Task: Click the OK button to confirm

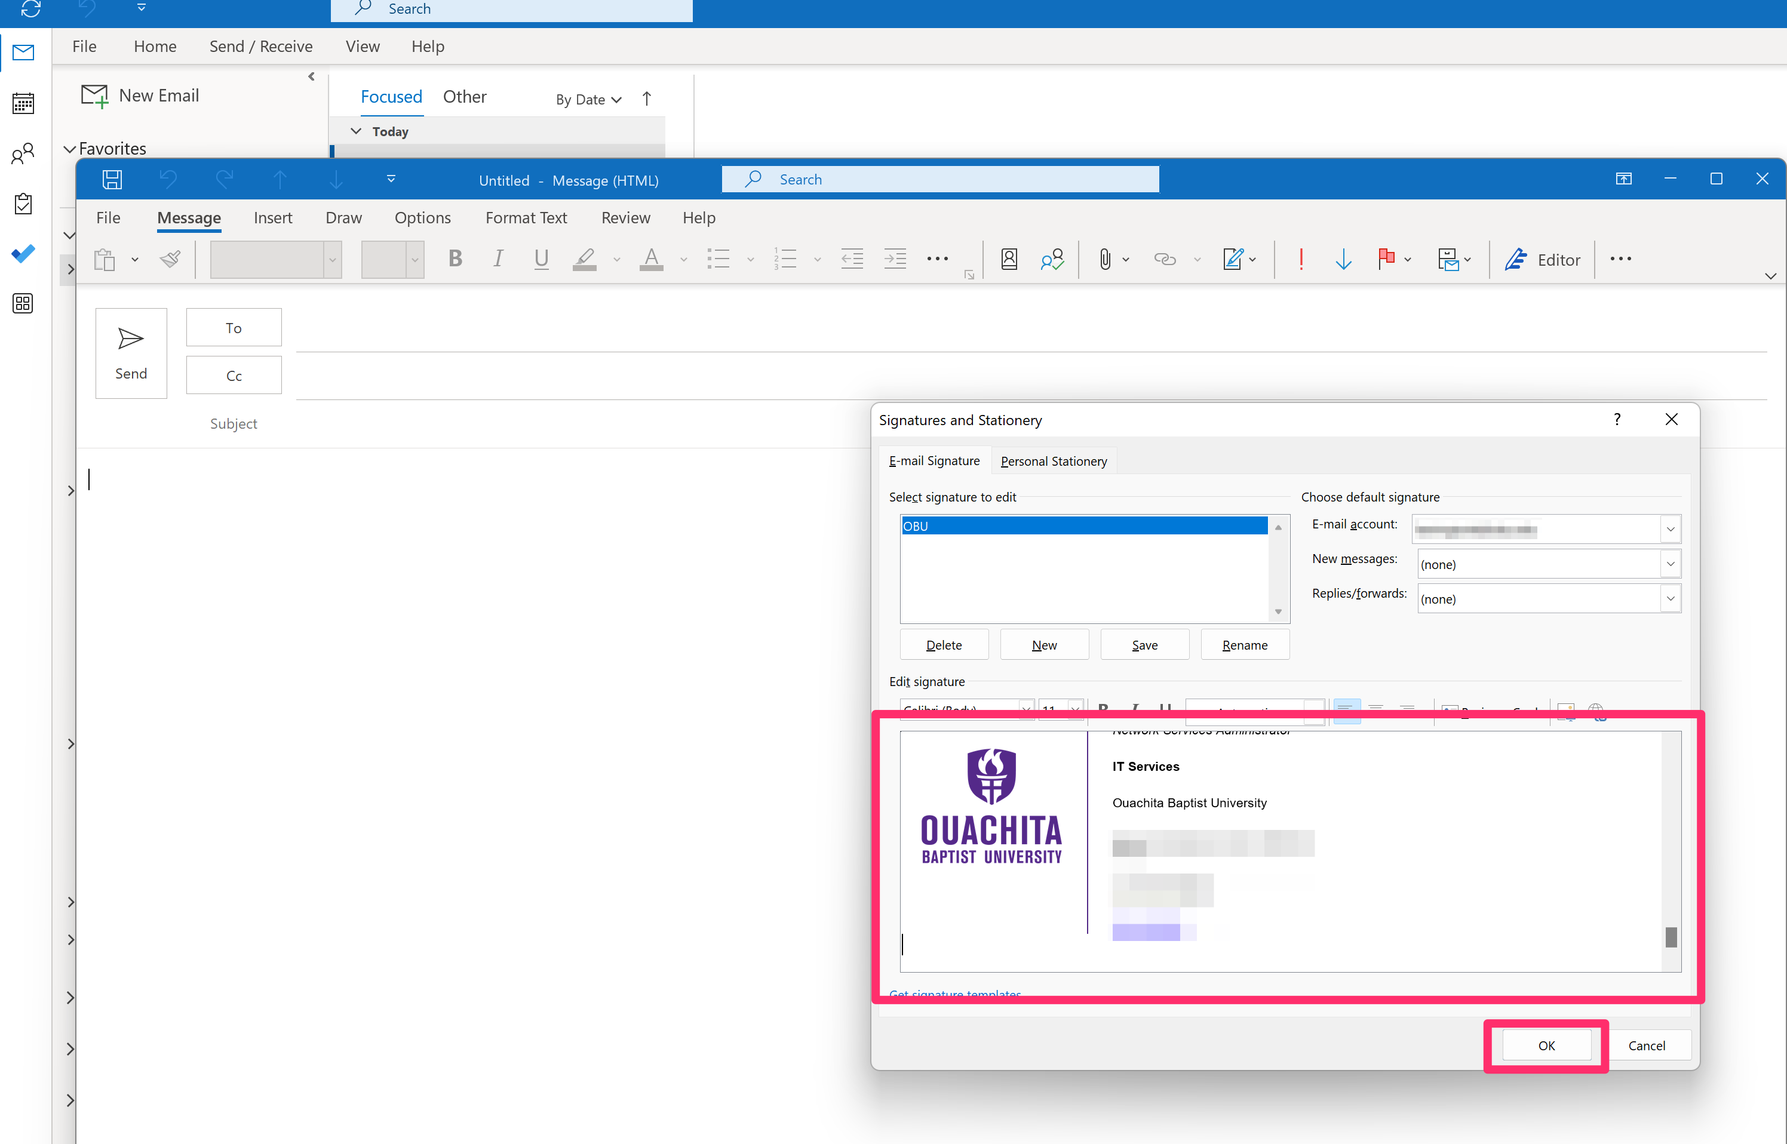Action: click(1547, 1045)
